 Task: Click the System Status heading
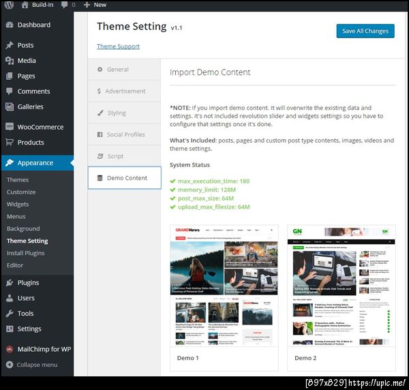click(190, 165)
